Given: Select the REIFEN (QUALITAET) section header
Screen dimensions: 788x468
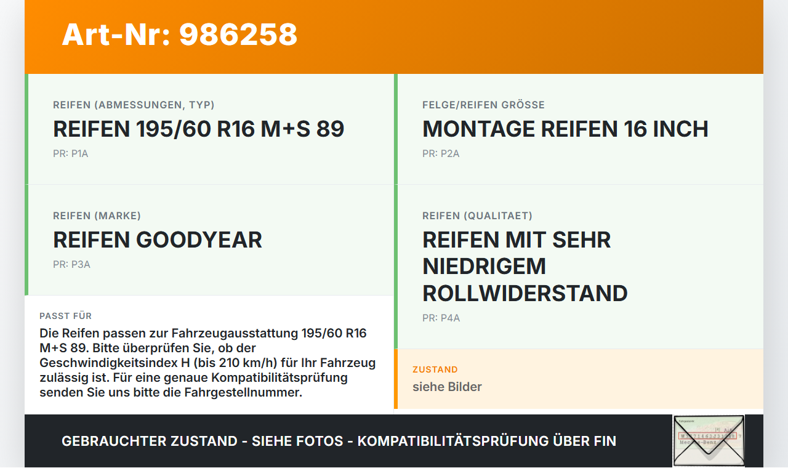Looking at the screenshot, I should coord(477,216).
